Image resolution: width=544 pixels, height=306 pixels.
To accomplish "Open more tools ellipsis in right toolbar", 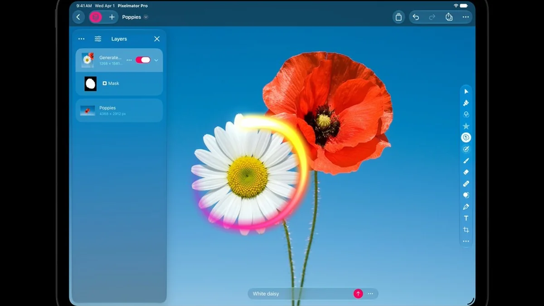I will point(466,241).
